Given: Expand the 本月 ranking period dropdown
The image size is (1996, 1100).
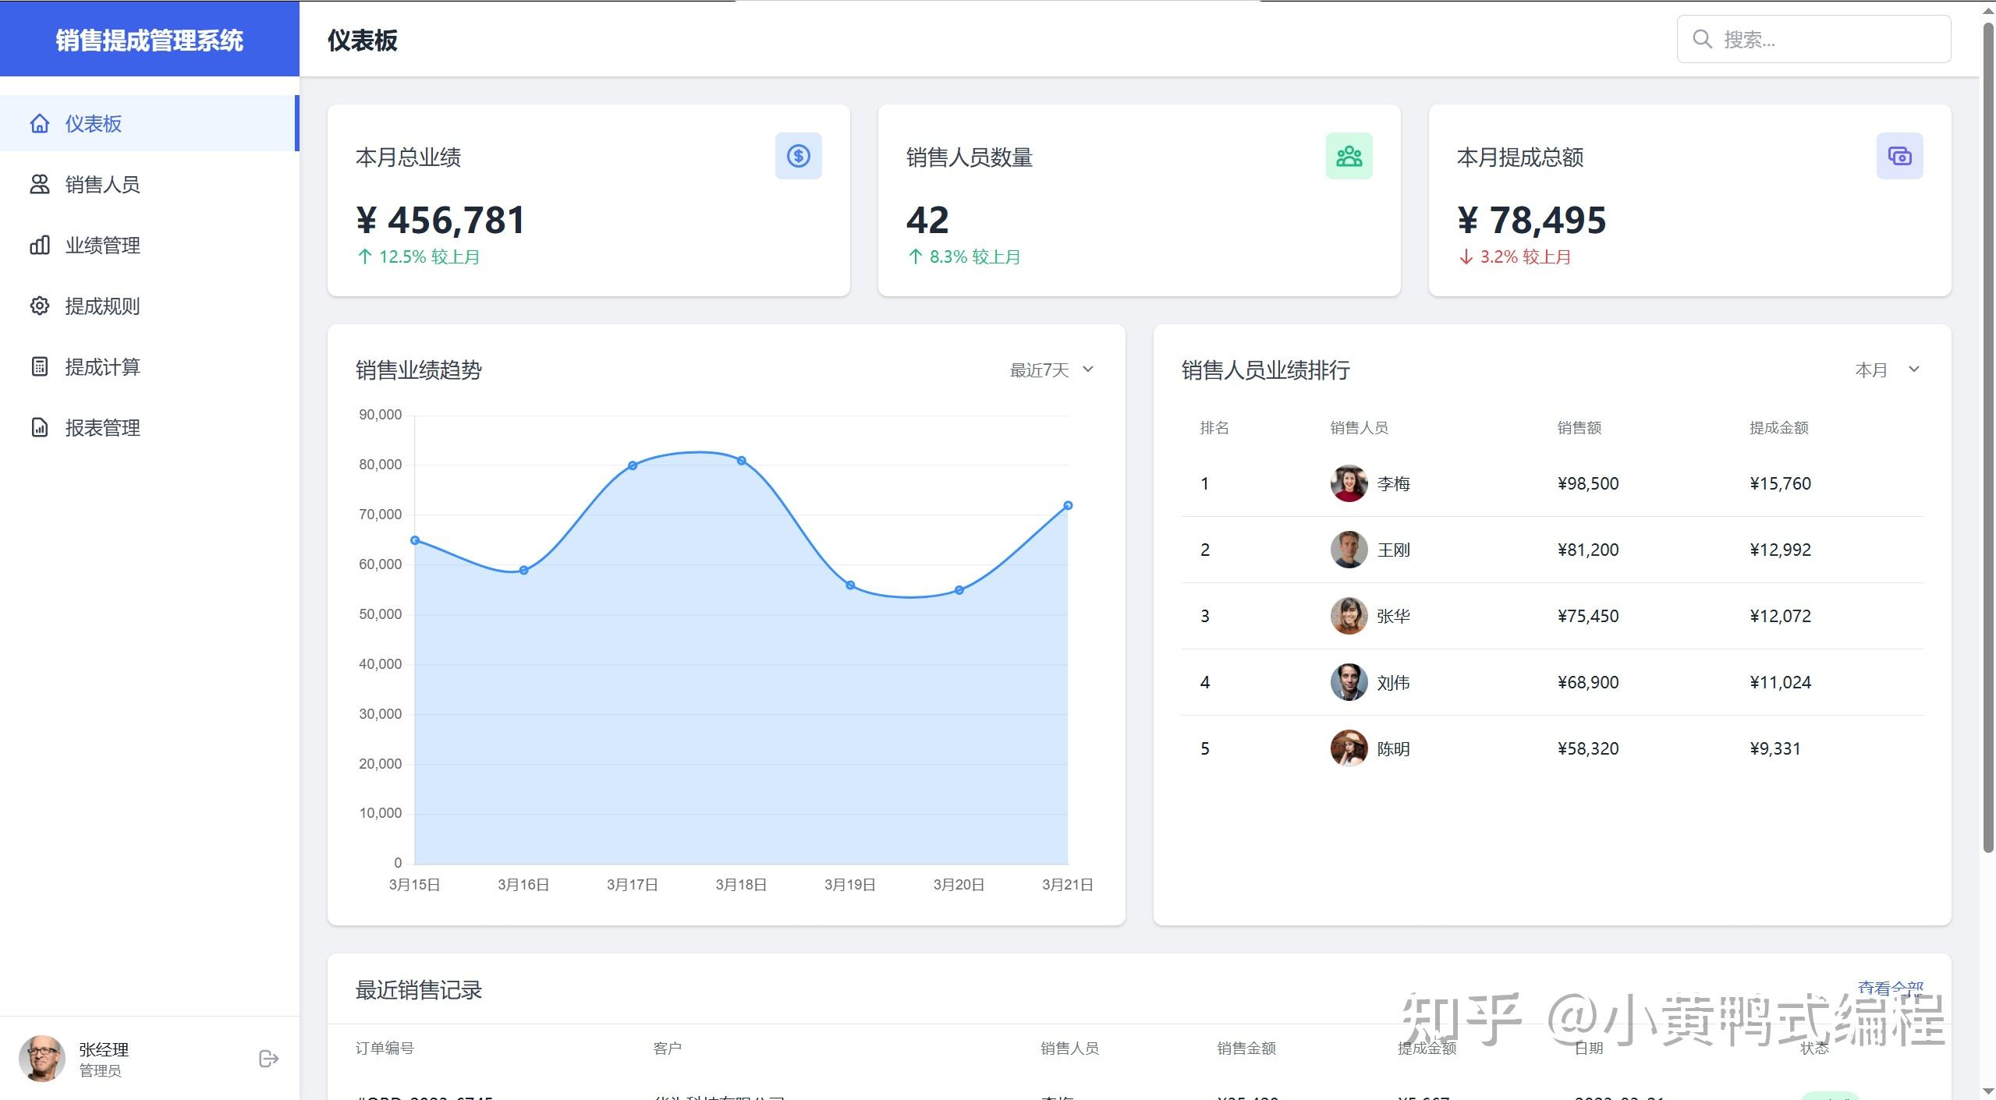Looking at the screenshot, I should click(x=1886, y=370).
